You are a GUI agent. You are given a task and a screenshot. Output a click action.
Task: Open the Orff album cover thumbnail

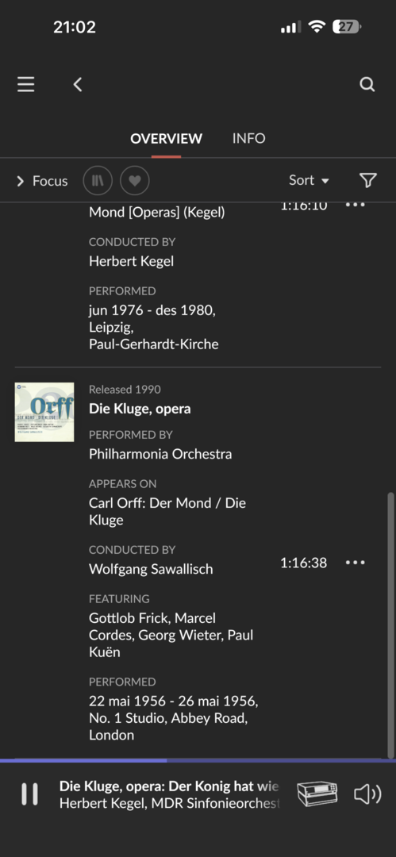coord(44,412)
